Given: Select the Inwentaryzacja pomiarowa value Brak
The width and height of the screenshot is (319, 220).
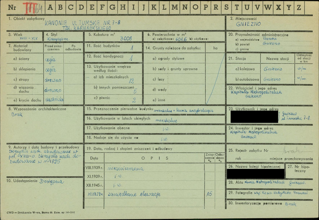Looking at the screenshot, I should [291, 204].
